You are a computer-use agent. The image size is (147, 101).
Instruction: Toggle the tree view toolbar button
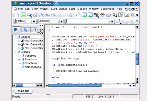121,15
